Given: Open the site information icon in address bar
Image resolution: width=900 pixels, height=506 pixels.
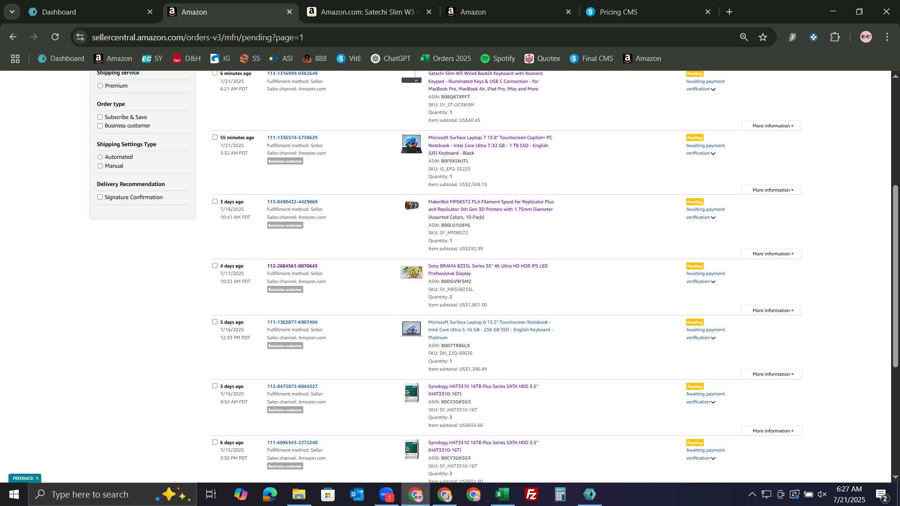Looking at the screenshot, I should [80, 37].
